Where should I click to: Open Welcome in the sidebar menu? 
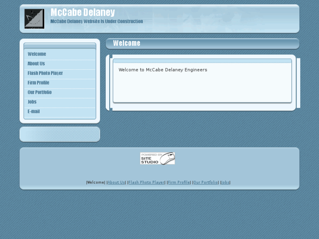pyautogui.click(x=37, y=54)
